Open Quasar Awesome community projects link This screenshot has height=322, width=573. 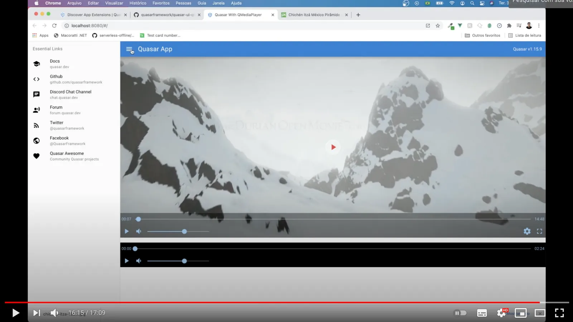pos(74,156)
